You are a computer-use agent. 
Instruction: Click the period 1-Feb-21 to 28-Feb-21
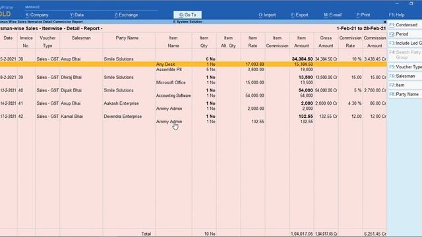(x=361, y=28)
